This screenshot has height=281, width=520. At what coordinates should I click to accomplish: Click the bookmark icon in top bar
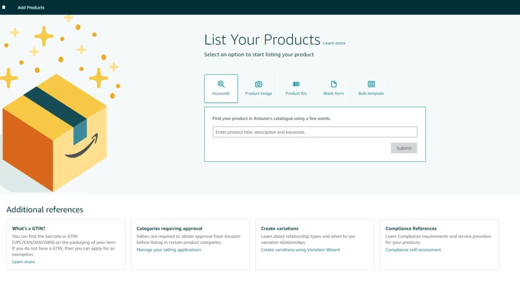(4, 7)
